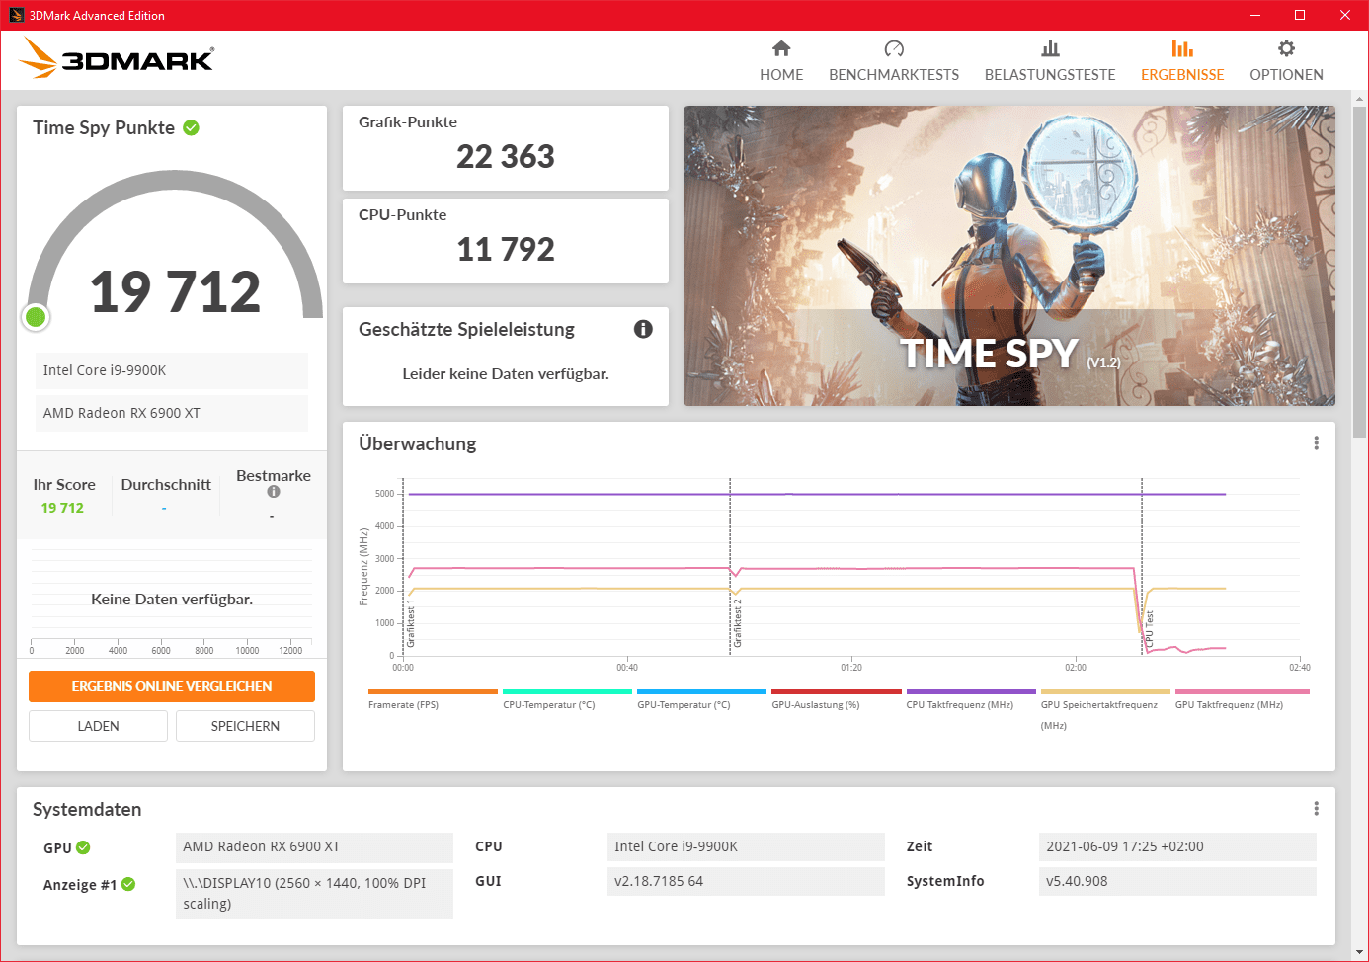Click the Anzeige #1 green checkmark
The width and height of the screenshot is (1369, 962).
pyautogui.click(x=128, y=884)
